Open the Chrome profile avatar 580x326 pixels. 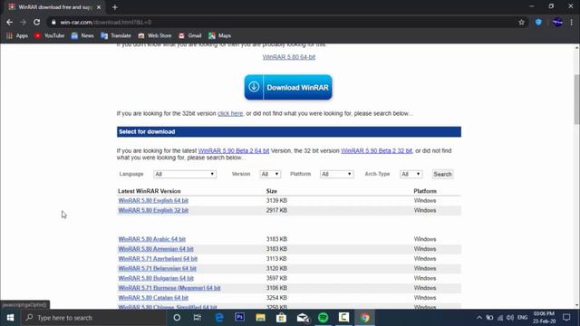click(x=557, y=22)
